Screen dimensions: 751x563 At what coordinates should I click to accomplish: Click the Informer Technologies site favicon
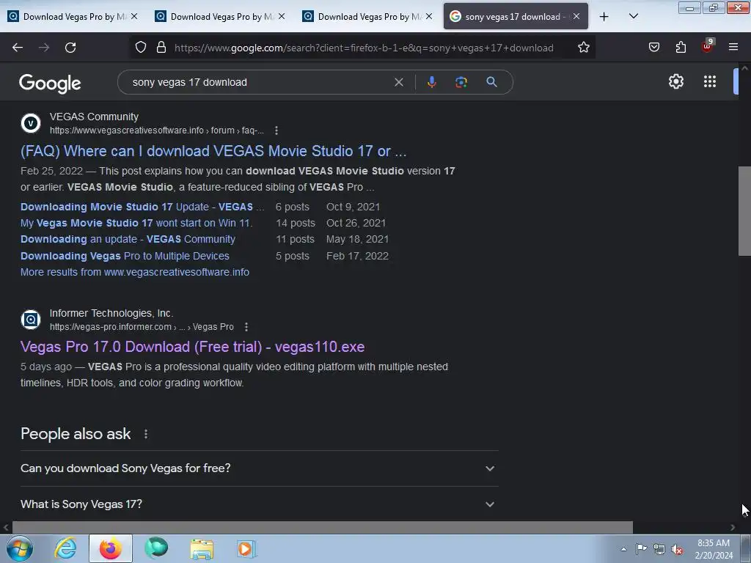(31, 320)
